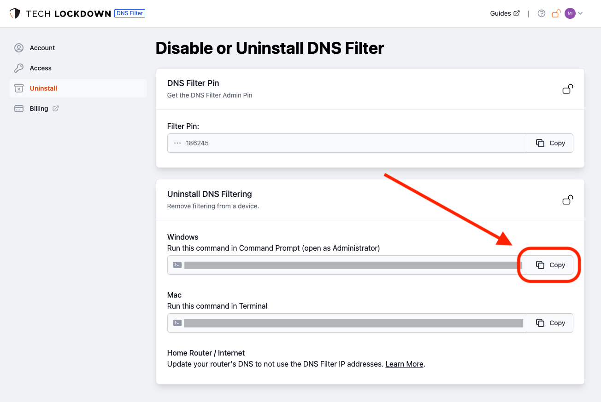Toggle the lock on DNS Filter Pin card

coord(568,89)
